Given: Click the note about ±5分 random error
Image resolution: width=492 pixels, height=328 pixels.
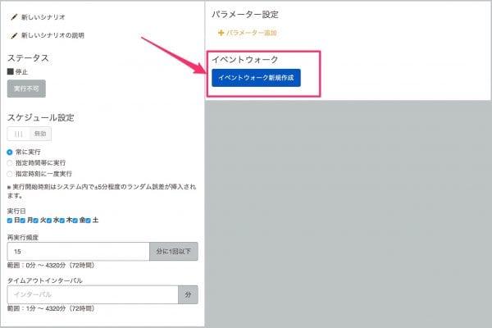Looking at the screenshot, I should 102,191.
